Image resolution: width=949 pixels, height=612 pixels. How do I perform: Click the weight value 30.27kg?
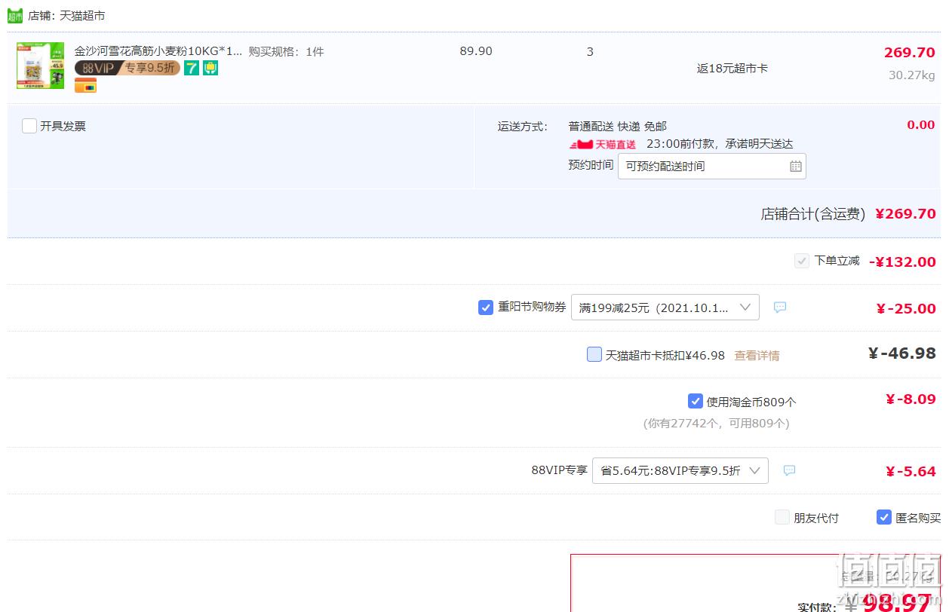click(912, 75)
